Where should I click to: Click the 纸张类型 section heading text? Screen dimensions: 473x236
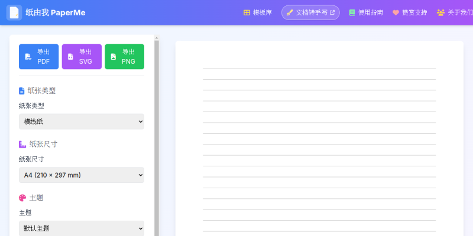(41, 91)
